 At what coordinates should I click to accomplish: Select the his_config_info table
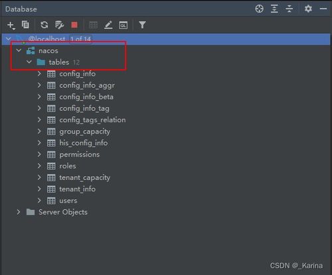(84, 143)
